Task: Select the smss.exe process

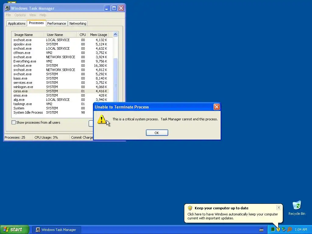Action: [x=60, y=95]
